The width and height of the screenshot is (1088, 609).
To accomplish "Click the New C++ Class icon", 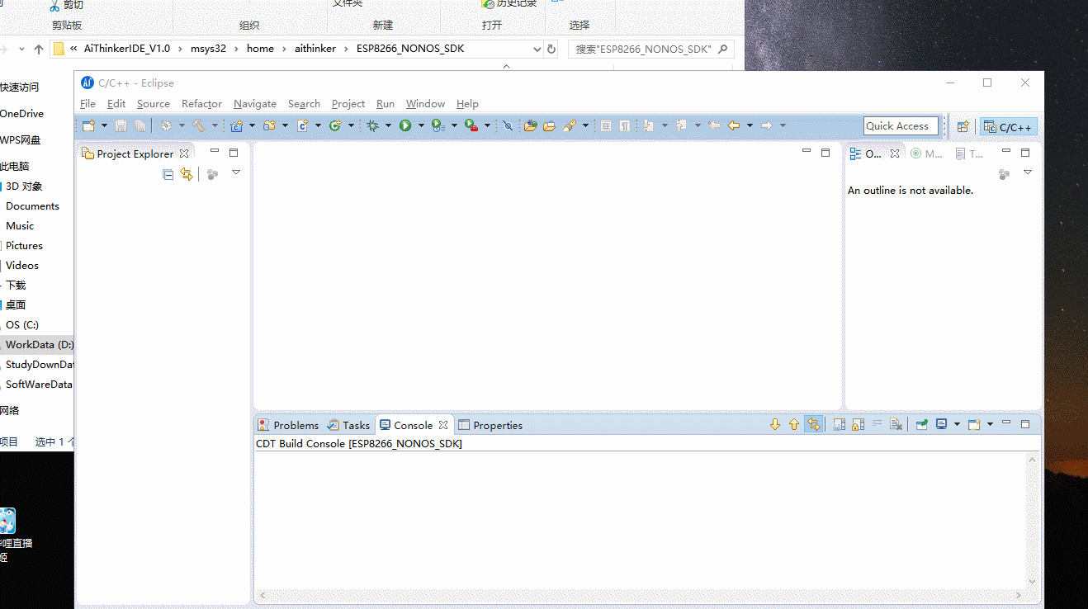I will 335,125.
